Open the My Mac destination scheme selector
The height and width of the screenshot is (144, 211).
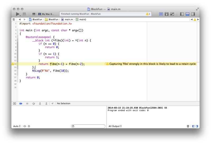pyautogui.click(x=46, y=14)
